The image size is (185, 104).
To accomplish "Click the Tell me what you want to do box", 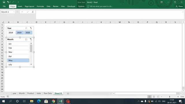I will [100, 6].
